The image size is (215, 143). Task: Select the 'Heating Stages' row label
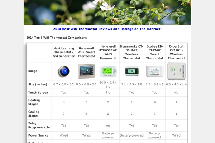34,102
